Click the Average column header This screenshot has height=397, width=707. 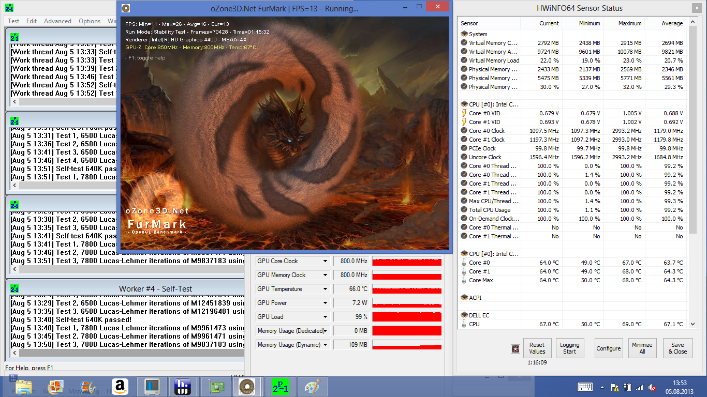666,23
